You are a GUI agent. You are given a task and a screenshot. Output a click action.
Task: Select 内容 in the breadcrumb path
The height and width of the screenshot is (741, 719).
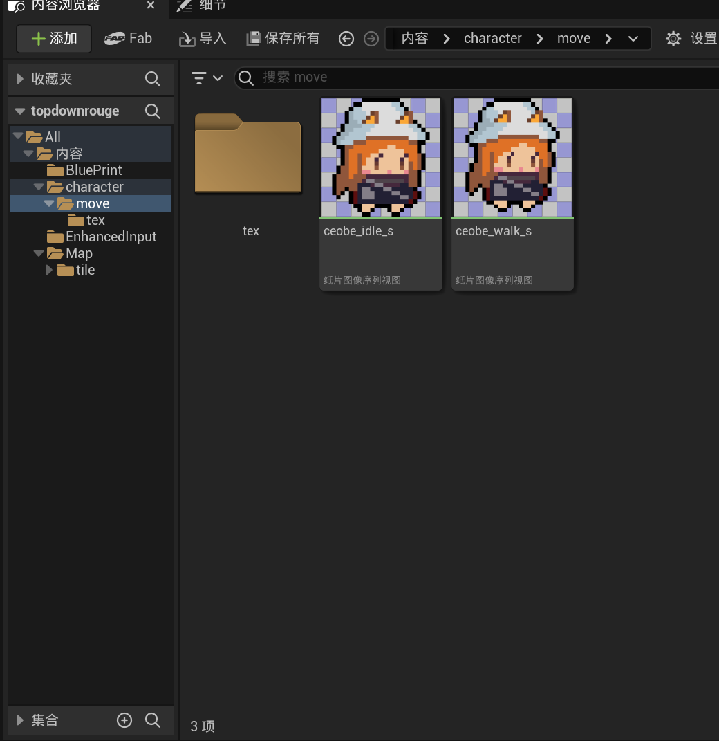[415, 38]
